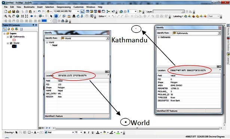Uncheck the Kathmandu layer checkbox
Image resolution: width=230 pixels, height=139 pixels.
[11, 37]
